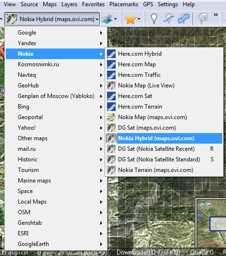Choose Here.com Sat map
The width and height of the screenshot is (226, 256).
tap(164, 96)
